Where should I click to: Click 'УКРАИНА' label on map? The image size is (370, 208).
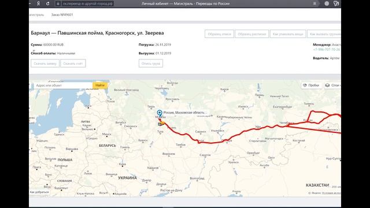127,178
